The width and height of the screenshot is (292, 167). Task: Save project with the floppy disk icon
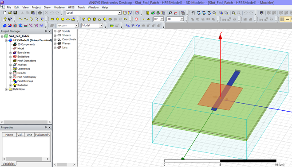15,13
